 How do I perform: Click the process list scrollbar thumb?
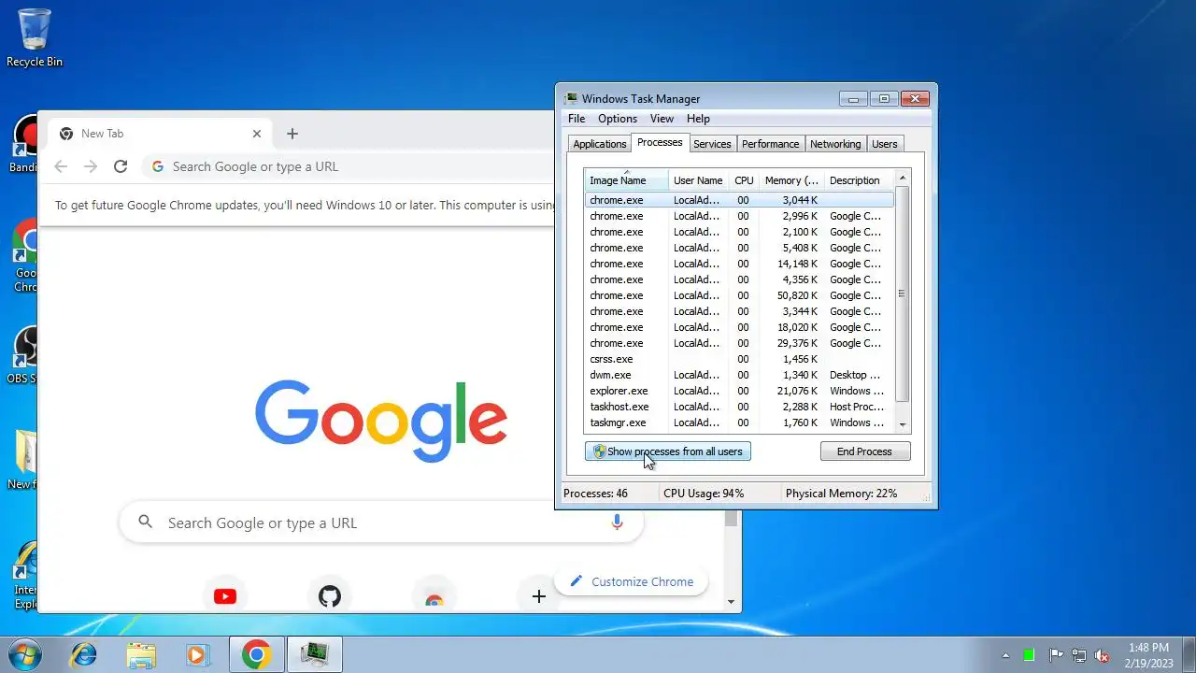coord(903,294)
